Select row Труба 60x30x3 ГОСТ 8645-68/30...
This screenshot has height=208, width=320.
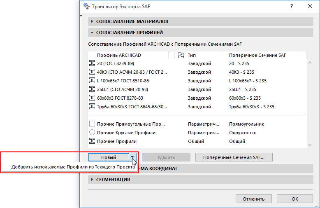[197, 107]
